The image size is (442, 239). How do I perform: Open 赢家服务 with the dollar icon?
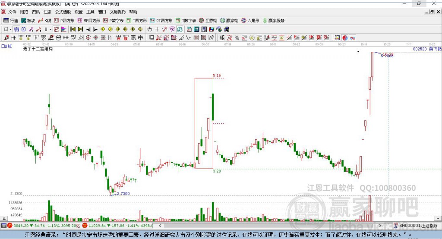click(273, 21)
